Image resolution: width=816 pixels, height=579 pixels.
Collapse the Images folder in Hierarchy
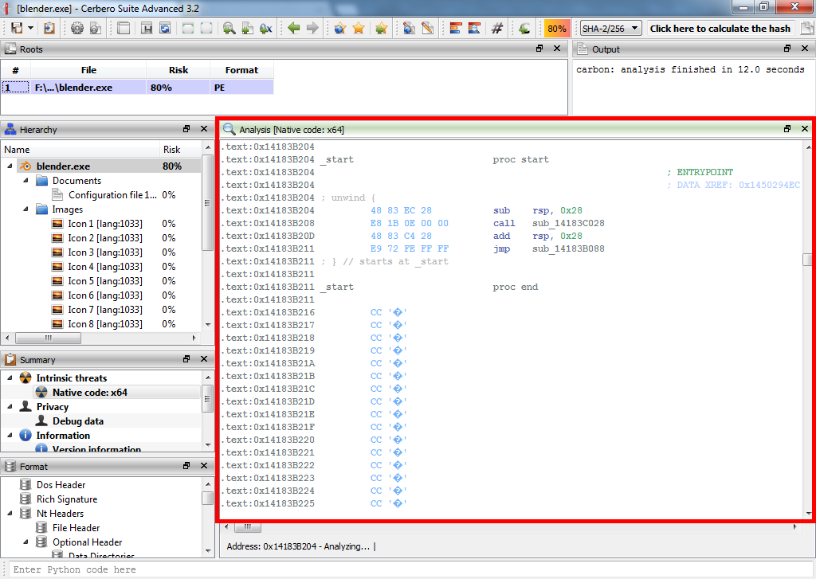click(25, 209)
